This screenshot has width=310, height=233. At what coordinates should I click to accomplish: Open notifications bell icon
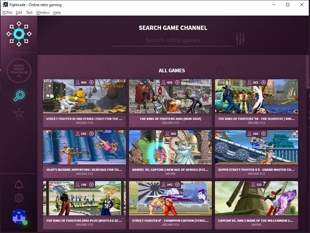coord(19,185)
